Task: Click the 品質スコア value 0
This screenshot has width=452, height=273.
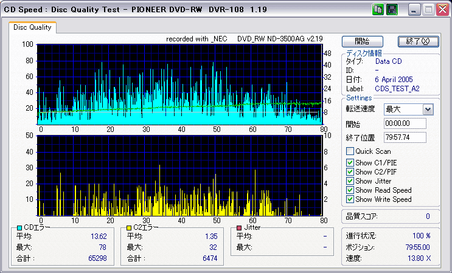Action: tap(428, 216)
